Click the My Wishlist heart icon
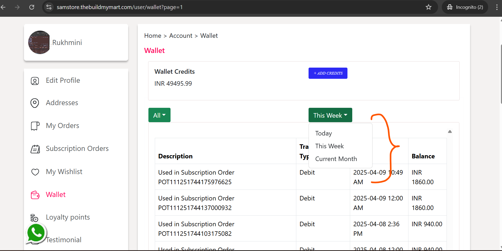The width and height of the screenshot is (502, 251). (x=35, y=172)
